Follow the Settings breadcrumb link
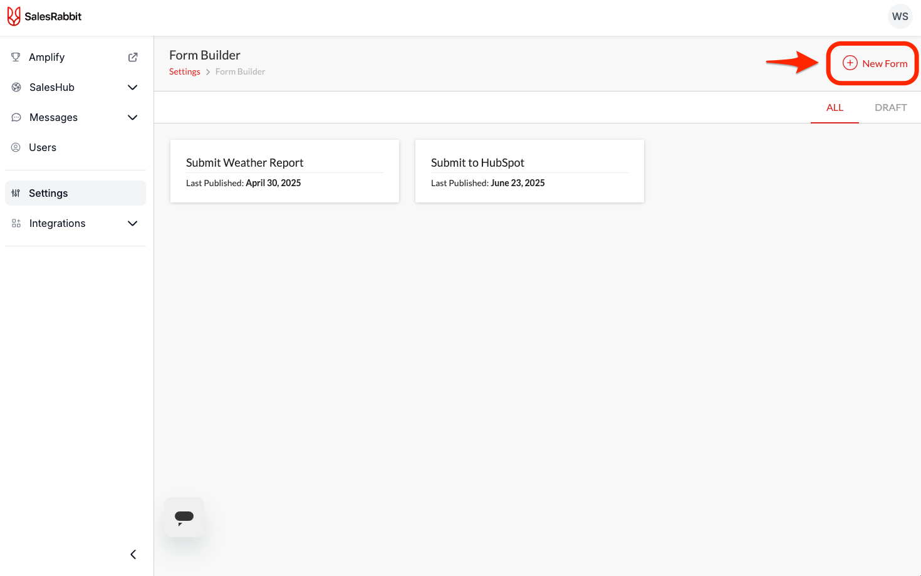921x576 pixels. pyautogui.click(x=185, y=71)
